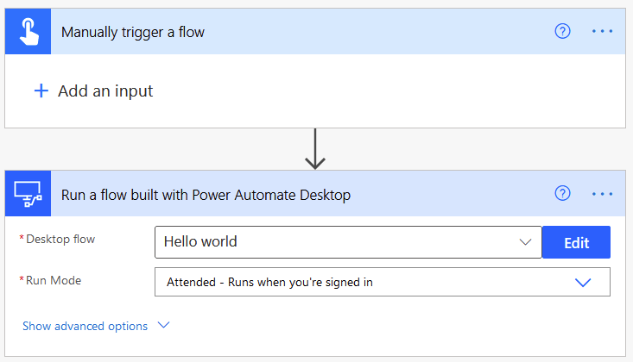Expand the chevron next to Show advanced options
This screenshot has width=633, height=362.
tap(163, 325)
